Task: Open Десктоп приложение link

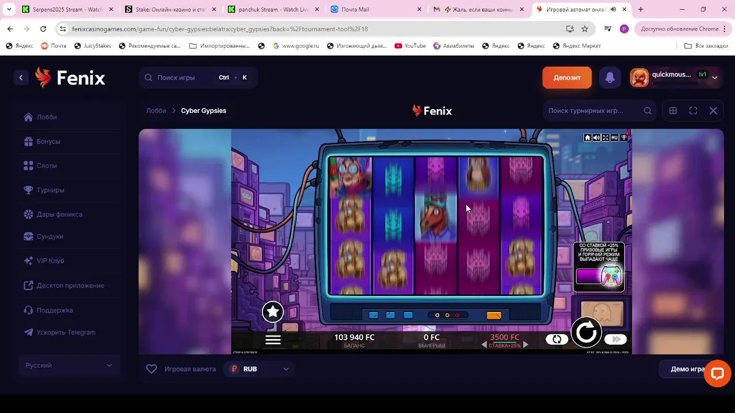Action: coord(70,286)
